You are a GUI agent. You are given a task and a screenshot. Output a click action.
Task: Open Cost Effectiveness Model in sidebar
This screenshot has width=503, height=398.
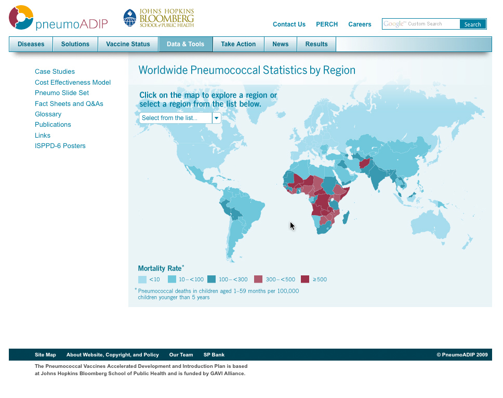click(73, 83)
